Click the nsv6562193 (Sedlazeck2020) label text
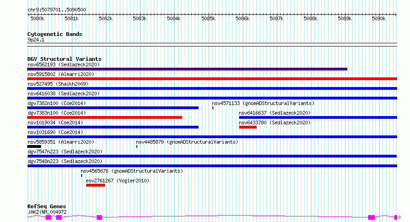This screenshot has width=410, height=222. point(64,64)
